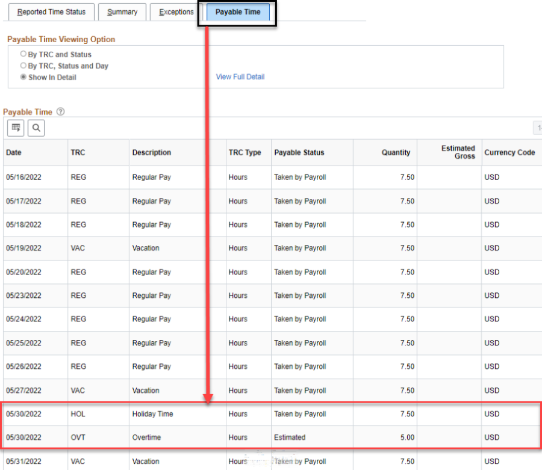
Task: Click Taken by Payroll in Holiday Time row
Action: (x=300, y=413)
